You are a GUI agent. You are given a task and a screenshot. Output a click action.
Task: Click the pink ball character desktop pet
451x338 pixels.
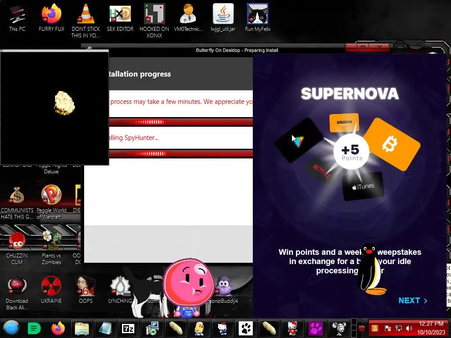pos(189,282)
